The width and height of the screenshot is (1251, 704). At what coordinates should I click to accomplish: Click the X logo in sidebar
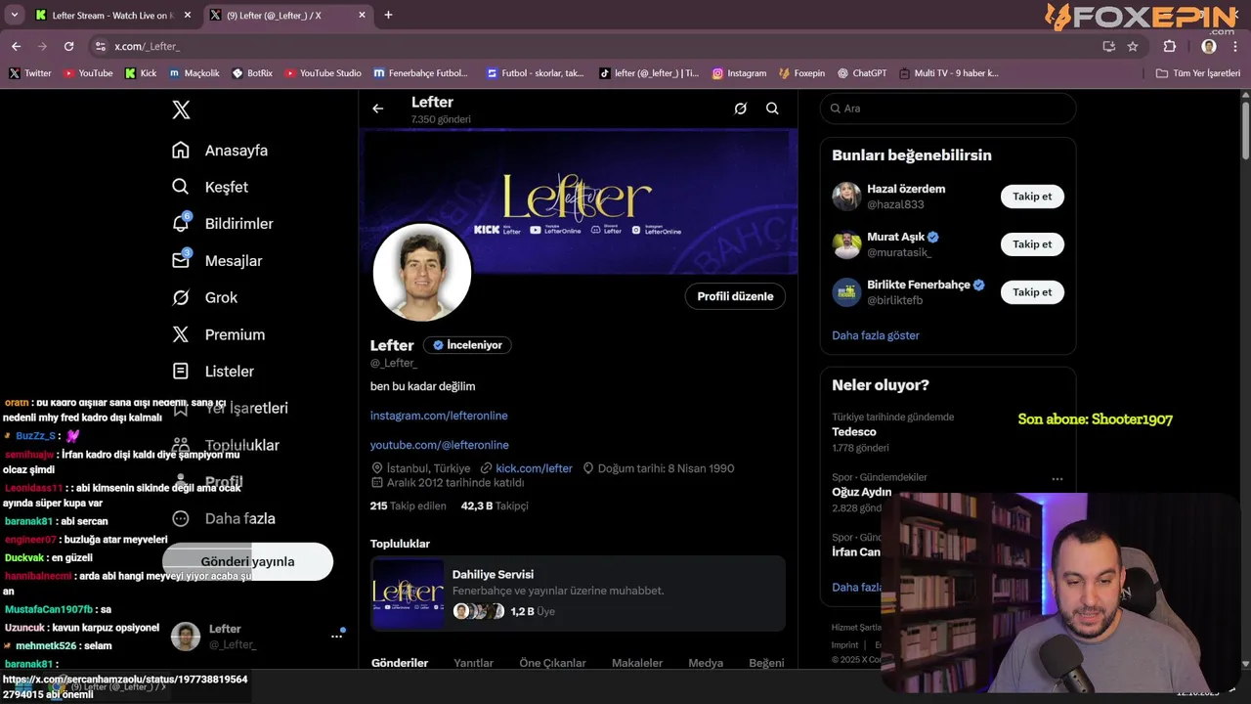[x=181, y=110]
